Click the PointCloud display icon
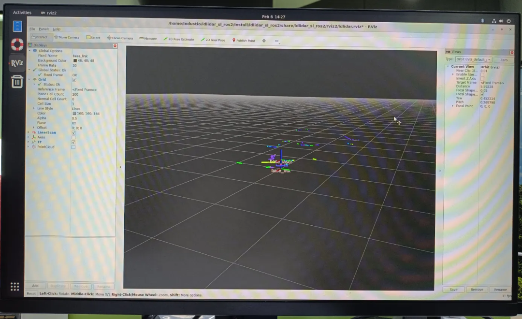This screenshot has width=522, height=319. pyautogui.click(x=34, y=146)
